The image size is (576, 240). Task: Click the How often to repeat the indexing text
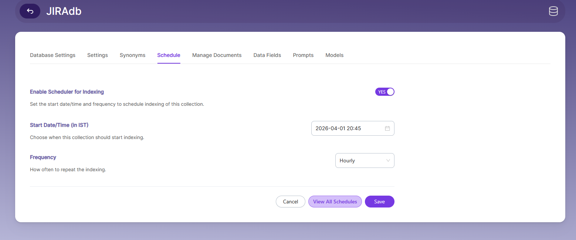tap(68, 170)
